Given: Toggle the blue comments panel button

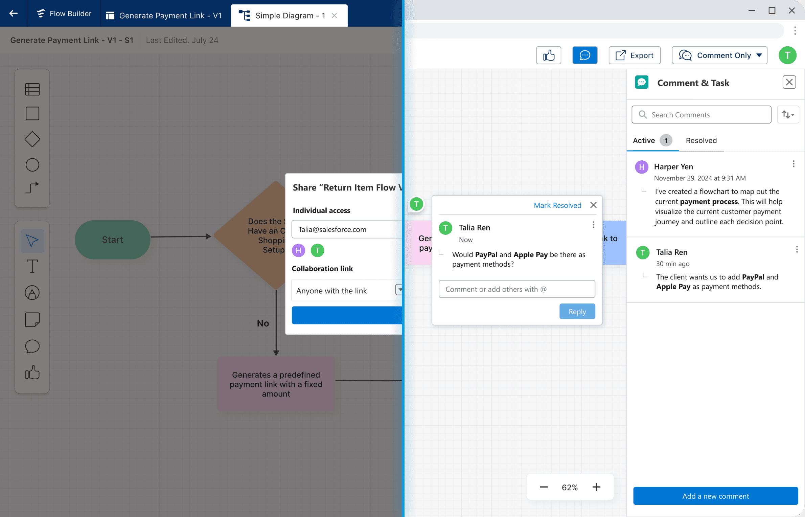Looking at the screenshot, I should [x=584, y=55].
